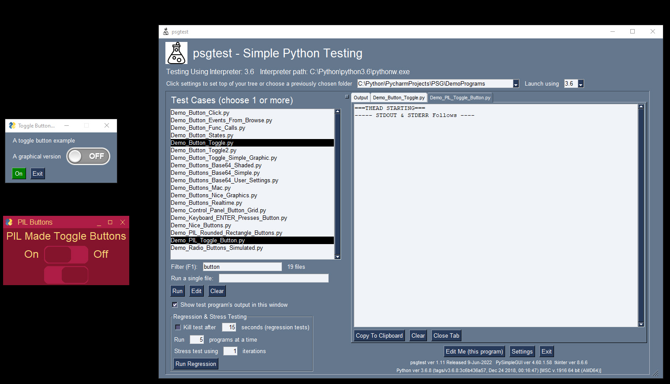Switch to Demo_Button_Toggle.py output tab

tap(398, 98)
